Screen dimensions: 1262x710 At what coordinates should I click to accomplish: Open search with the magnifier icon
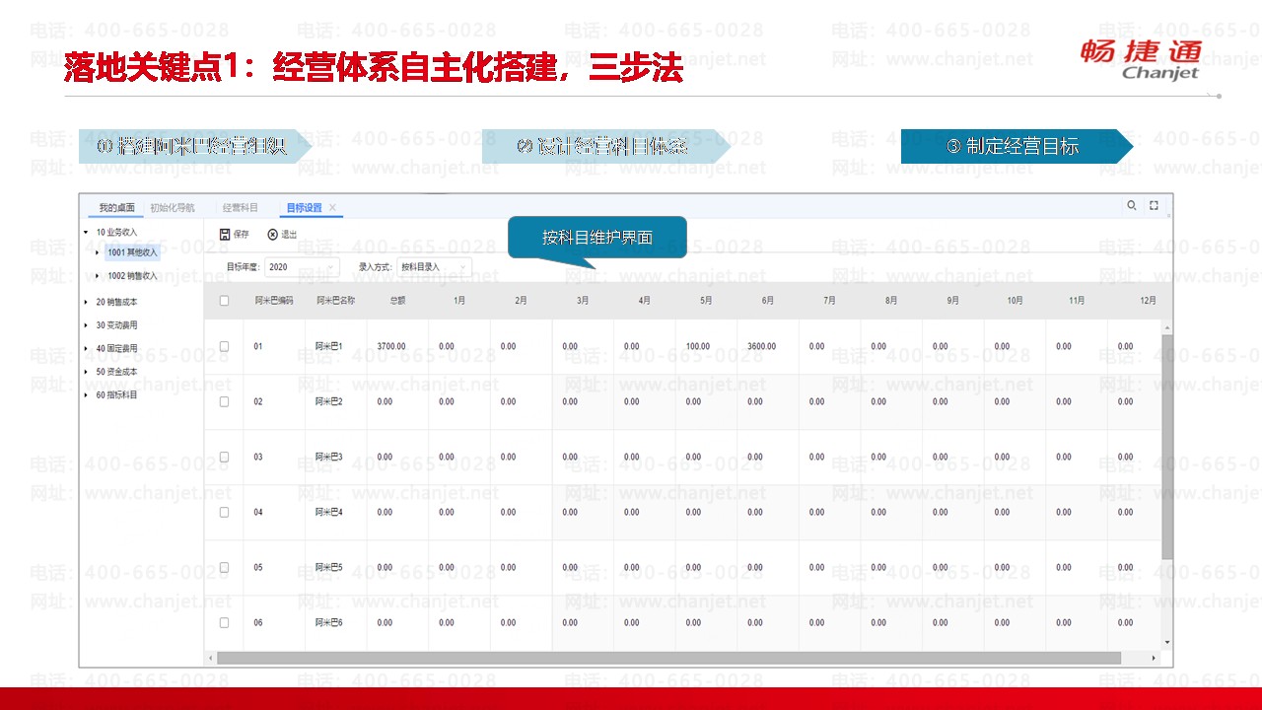tap(1132, 206)
